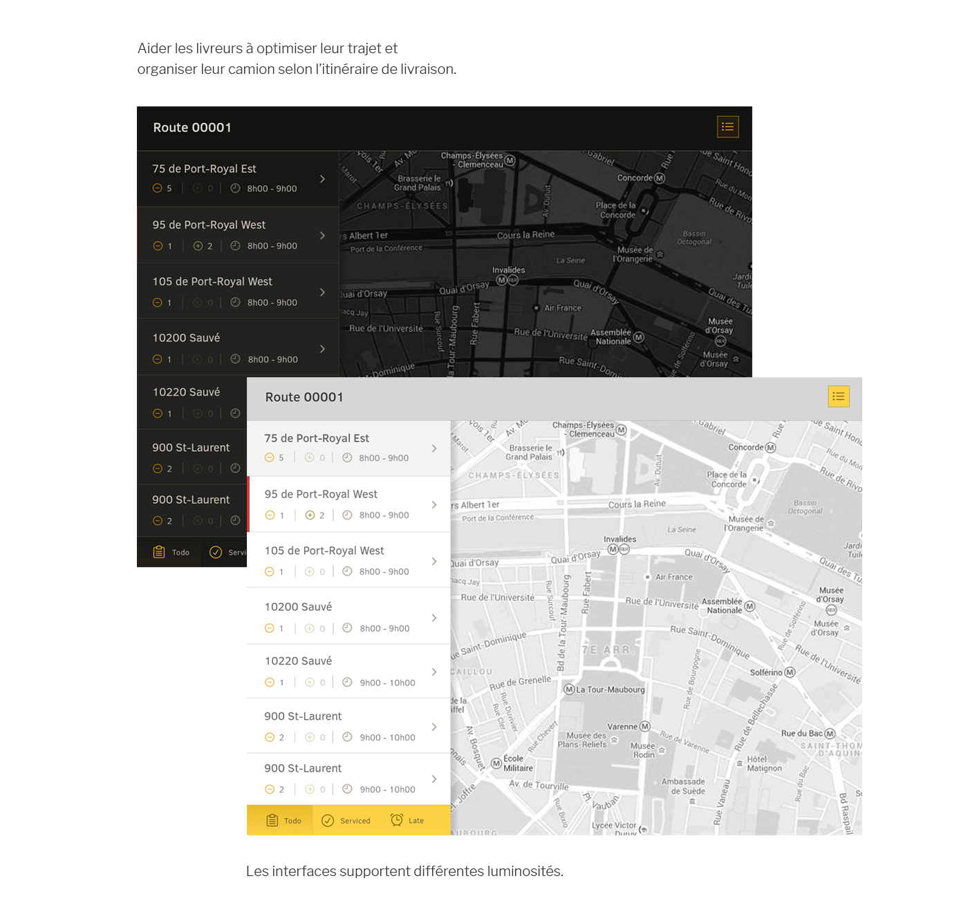Open the list view icon in the light Route 00001 header
Screen dimensions: 968x903
click(839, 397)
